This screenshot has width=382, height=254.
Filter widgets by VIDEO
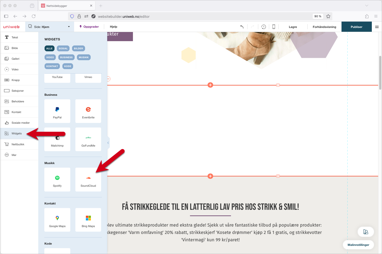point(50,57)
